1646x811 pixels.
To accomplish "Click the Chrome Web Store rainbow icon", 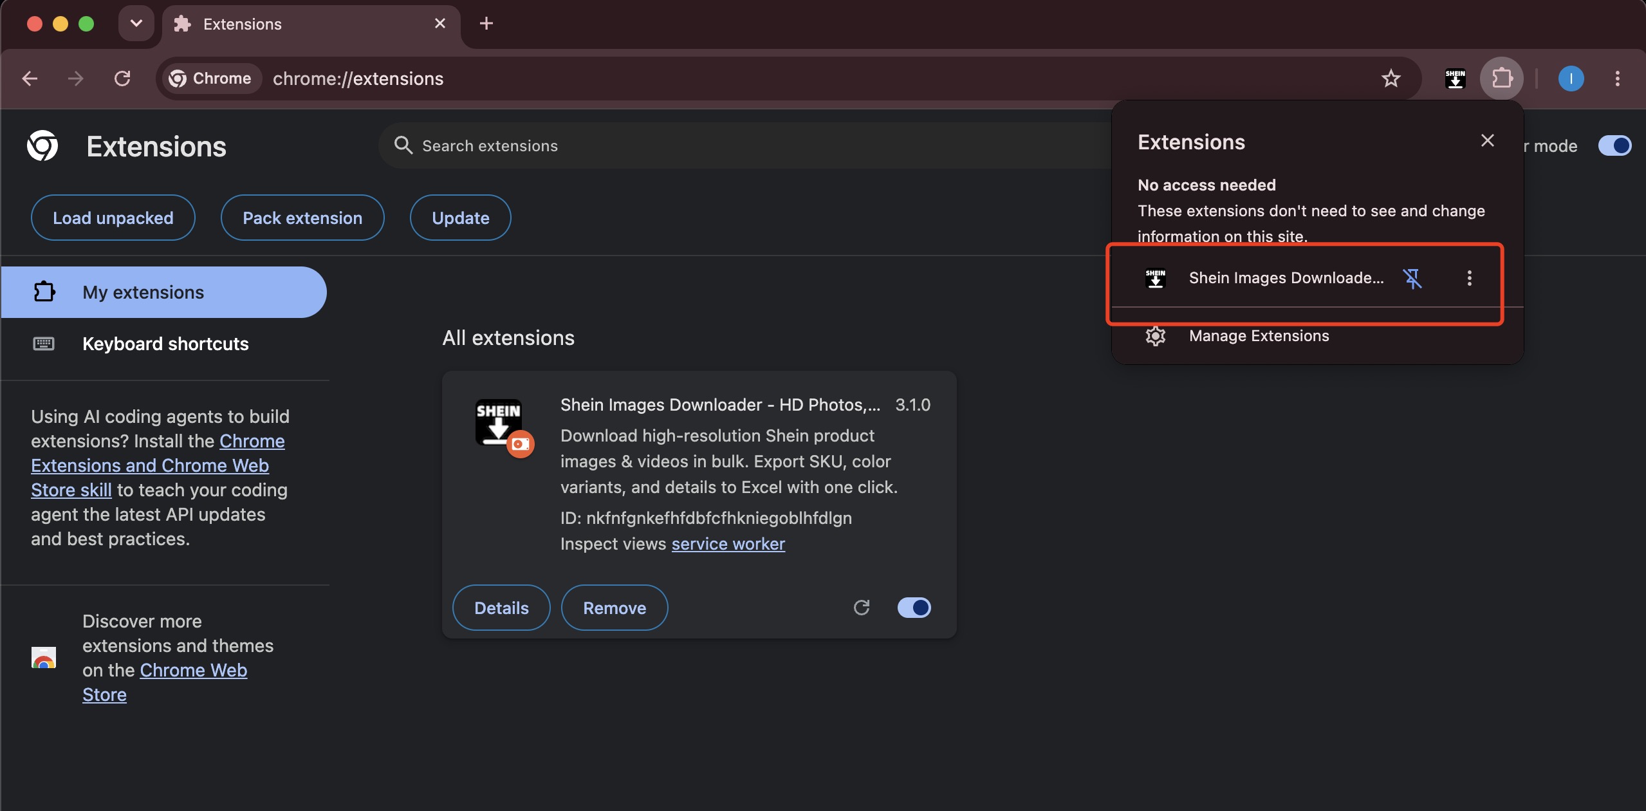I will click(x=44, y=657).
